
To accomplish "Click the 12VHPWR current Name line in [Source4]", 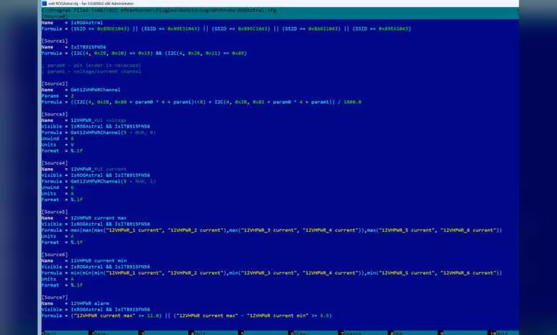I will [84, 169].
